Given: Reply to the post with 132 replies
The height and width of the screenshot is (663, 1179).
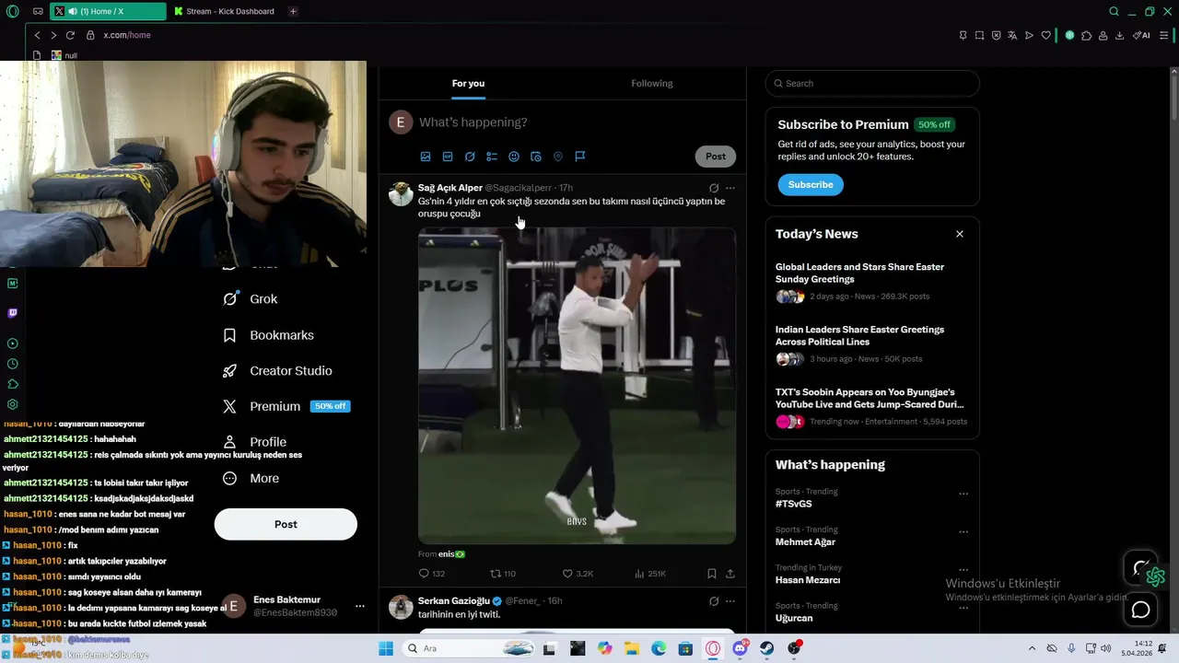Looking at the screenshot, I should [432, 574].
